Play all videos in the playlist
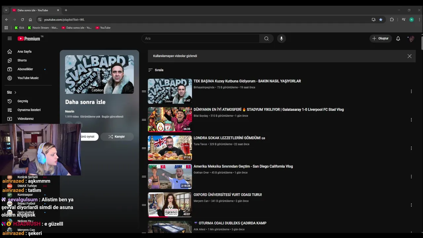 pyautogui.click(x=89, y=137)
